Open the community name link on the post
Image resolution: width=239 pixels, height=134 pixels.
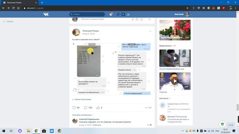tap(91, 31)
